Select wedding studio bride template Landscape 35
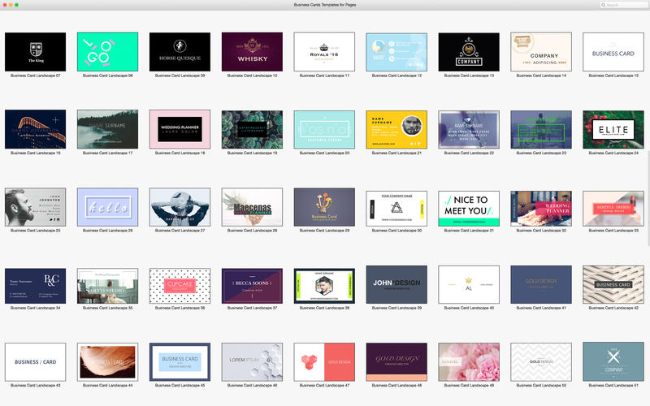650x406 pixels. [x=107, y=286]
